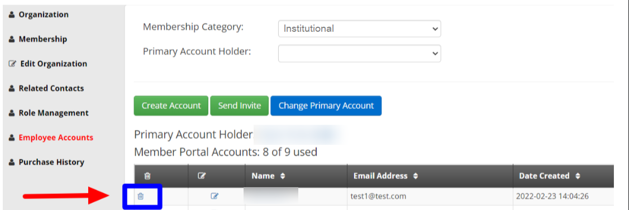Delete the test1@test.com account via trash icon

tap(140, 196)
